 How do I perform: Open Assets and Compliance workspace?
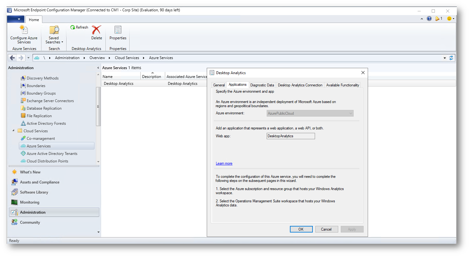click(x=40, y=182)
